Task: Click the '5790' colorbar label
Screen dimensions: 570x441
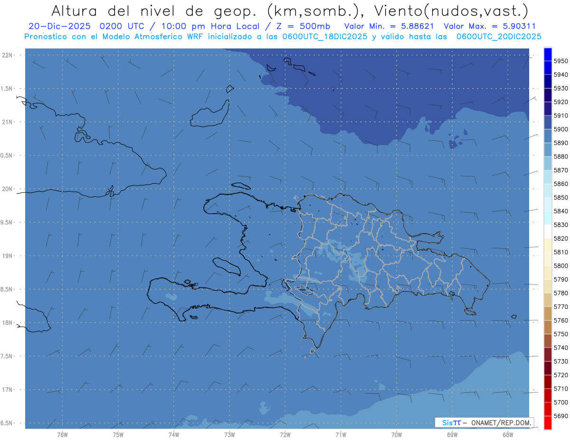Action: click(560, 279)
